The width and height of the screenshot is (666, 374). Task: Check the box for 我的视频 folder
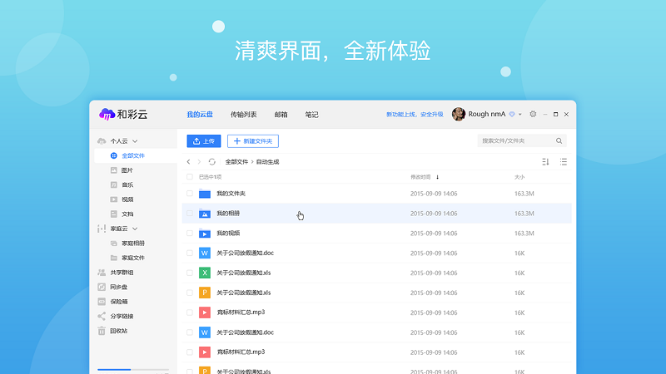[190, 234]
